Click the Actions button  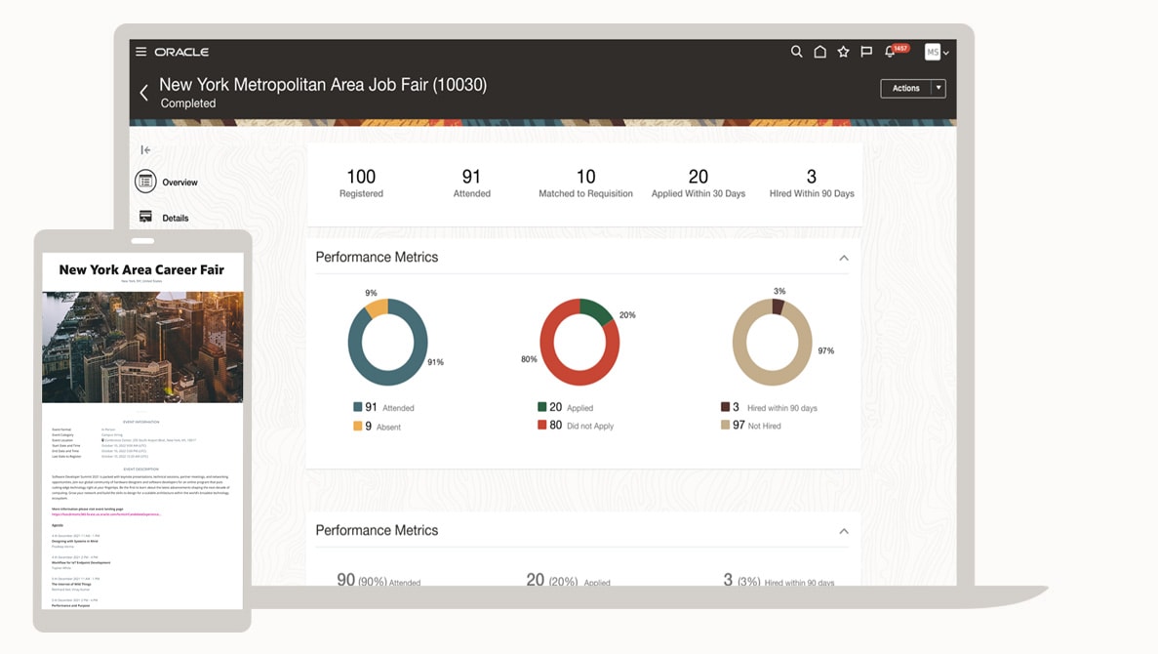[x=905, y=88]
